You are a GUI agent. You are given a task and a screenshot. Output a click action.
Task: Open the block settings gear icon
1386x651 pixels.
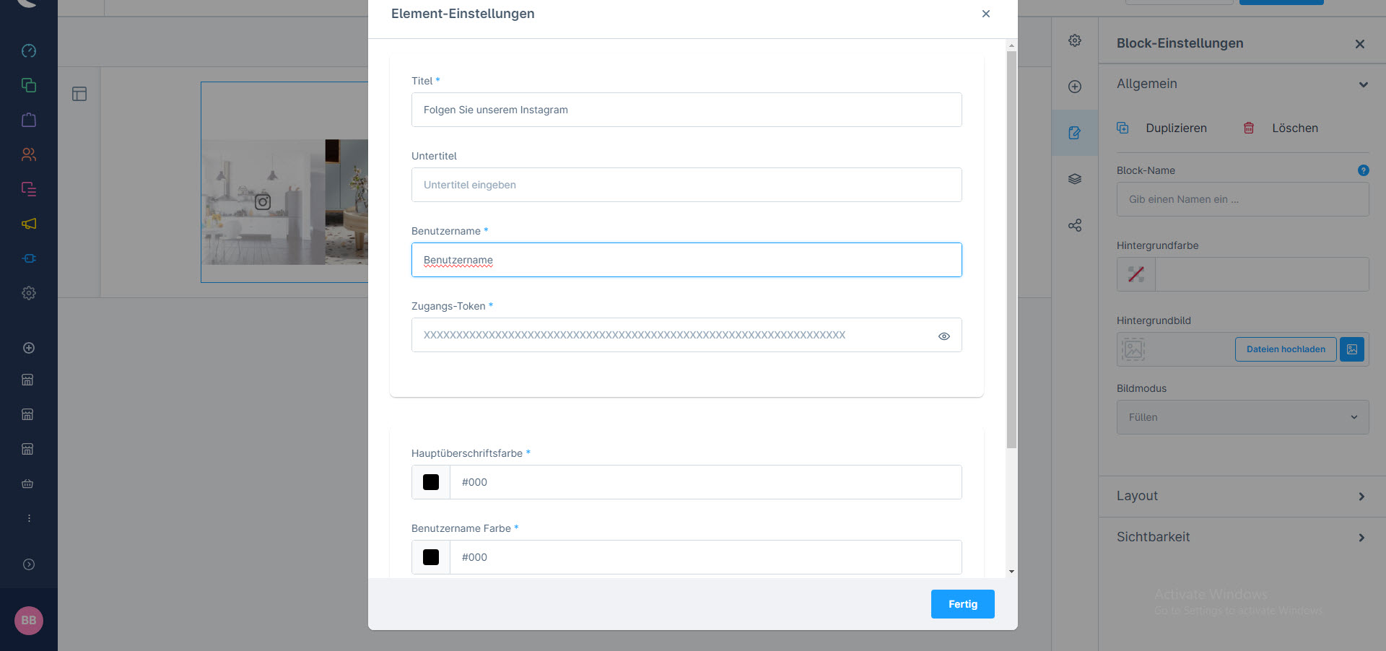[1075, 40]
